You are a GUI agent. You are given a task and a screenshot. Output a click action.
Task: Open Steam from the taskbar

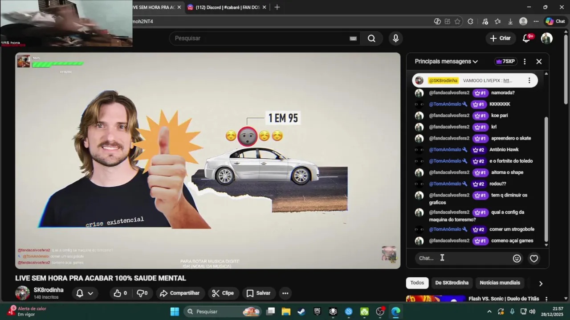(301, 312)
